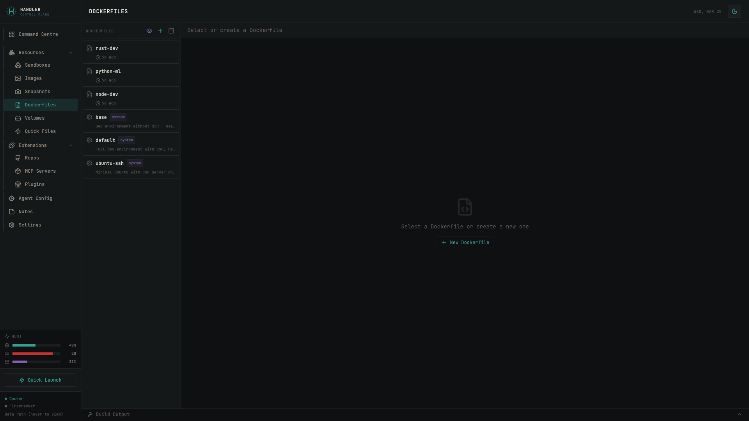Image resolution: width=749 pixels, height=421 pixels.
Task: Open the MCP Servers panel
Action: tap(40, 171)
